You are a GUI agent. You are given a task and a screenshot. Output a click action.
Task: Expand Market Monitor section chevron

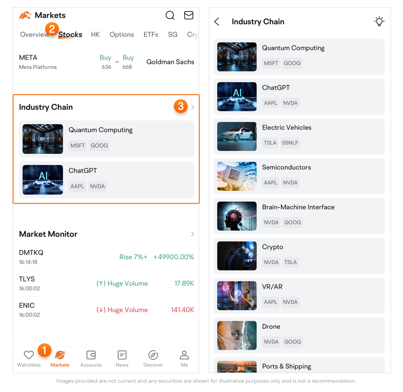coord(193,234)
